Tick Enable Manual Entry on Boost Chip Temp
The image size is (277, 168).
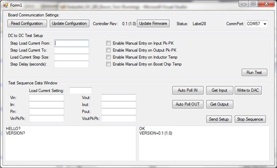(x=108, y=64)
